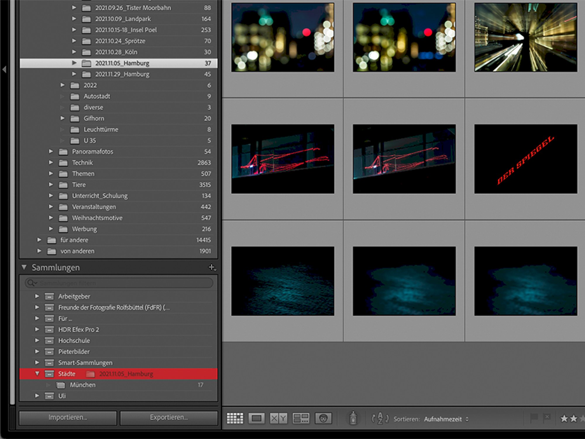Select the diverse folder
Screen dimensions: 585x439
click(x=118, y=107)
